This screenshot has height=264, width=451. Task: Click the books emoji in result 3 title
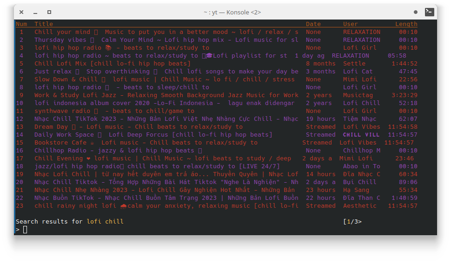(x=108, y=48)
